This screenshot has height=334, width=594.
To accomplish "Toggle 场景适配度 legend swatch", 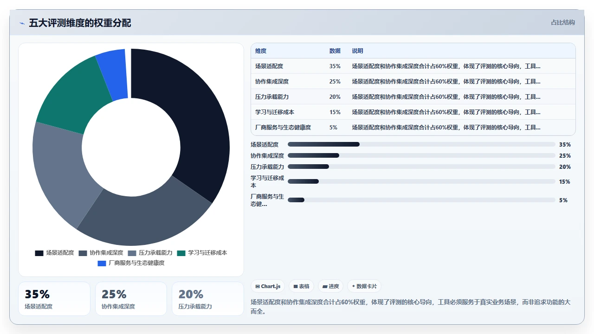I will pos(39,253).
